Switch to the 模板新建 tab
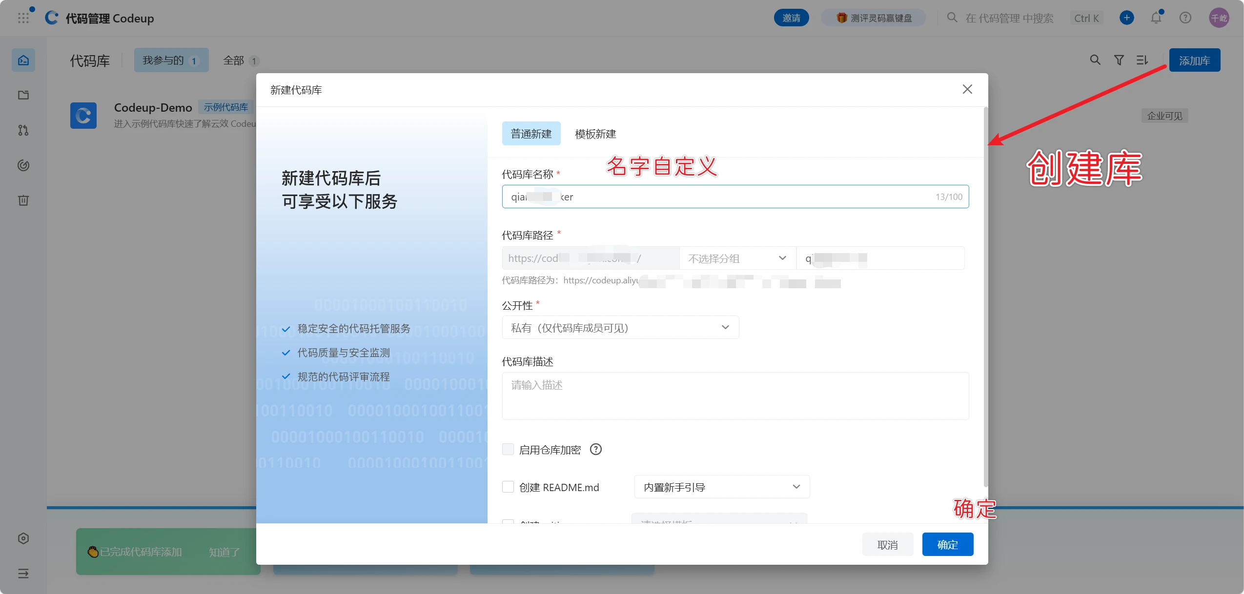This screenshot has width=1244, height=594. tap(595, 134)
